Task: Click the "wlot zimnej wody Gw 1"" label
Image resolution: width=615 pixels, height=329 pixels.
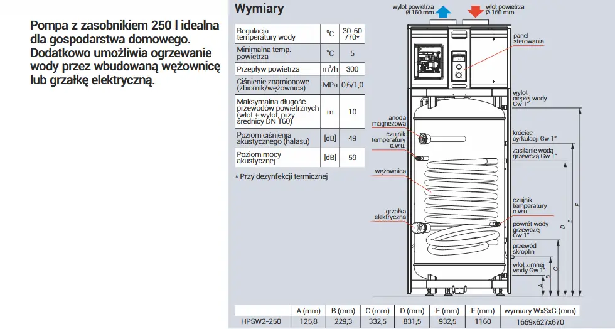Action: pos(528,267)
